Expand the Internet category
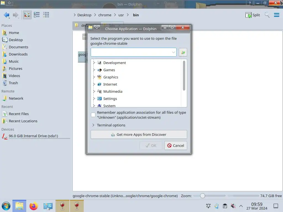 [x=94, y=84]
